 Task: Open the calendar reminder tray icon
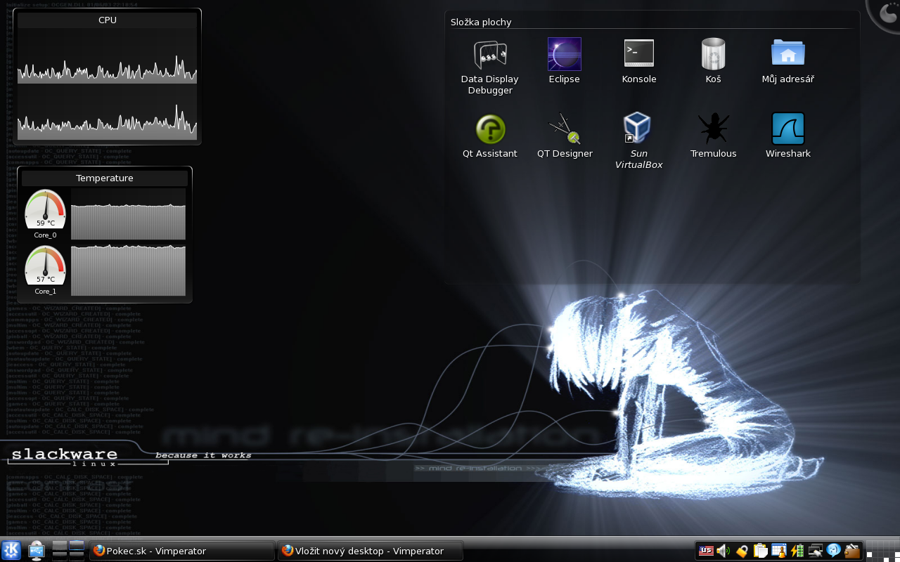coord(778,551)
